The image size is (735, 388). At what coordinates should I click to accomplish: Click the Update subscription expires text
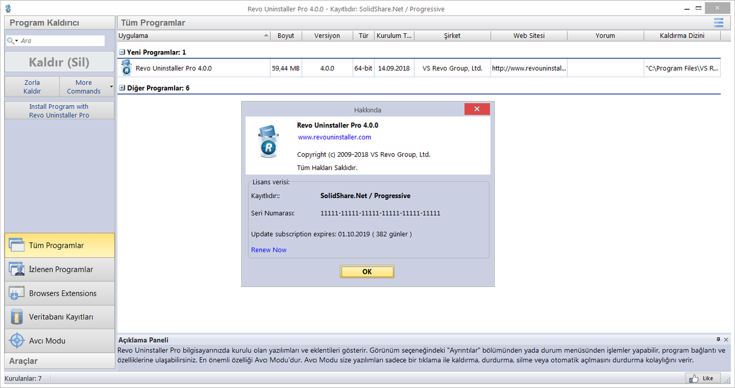tap(331, 234)
